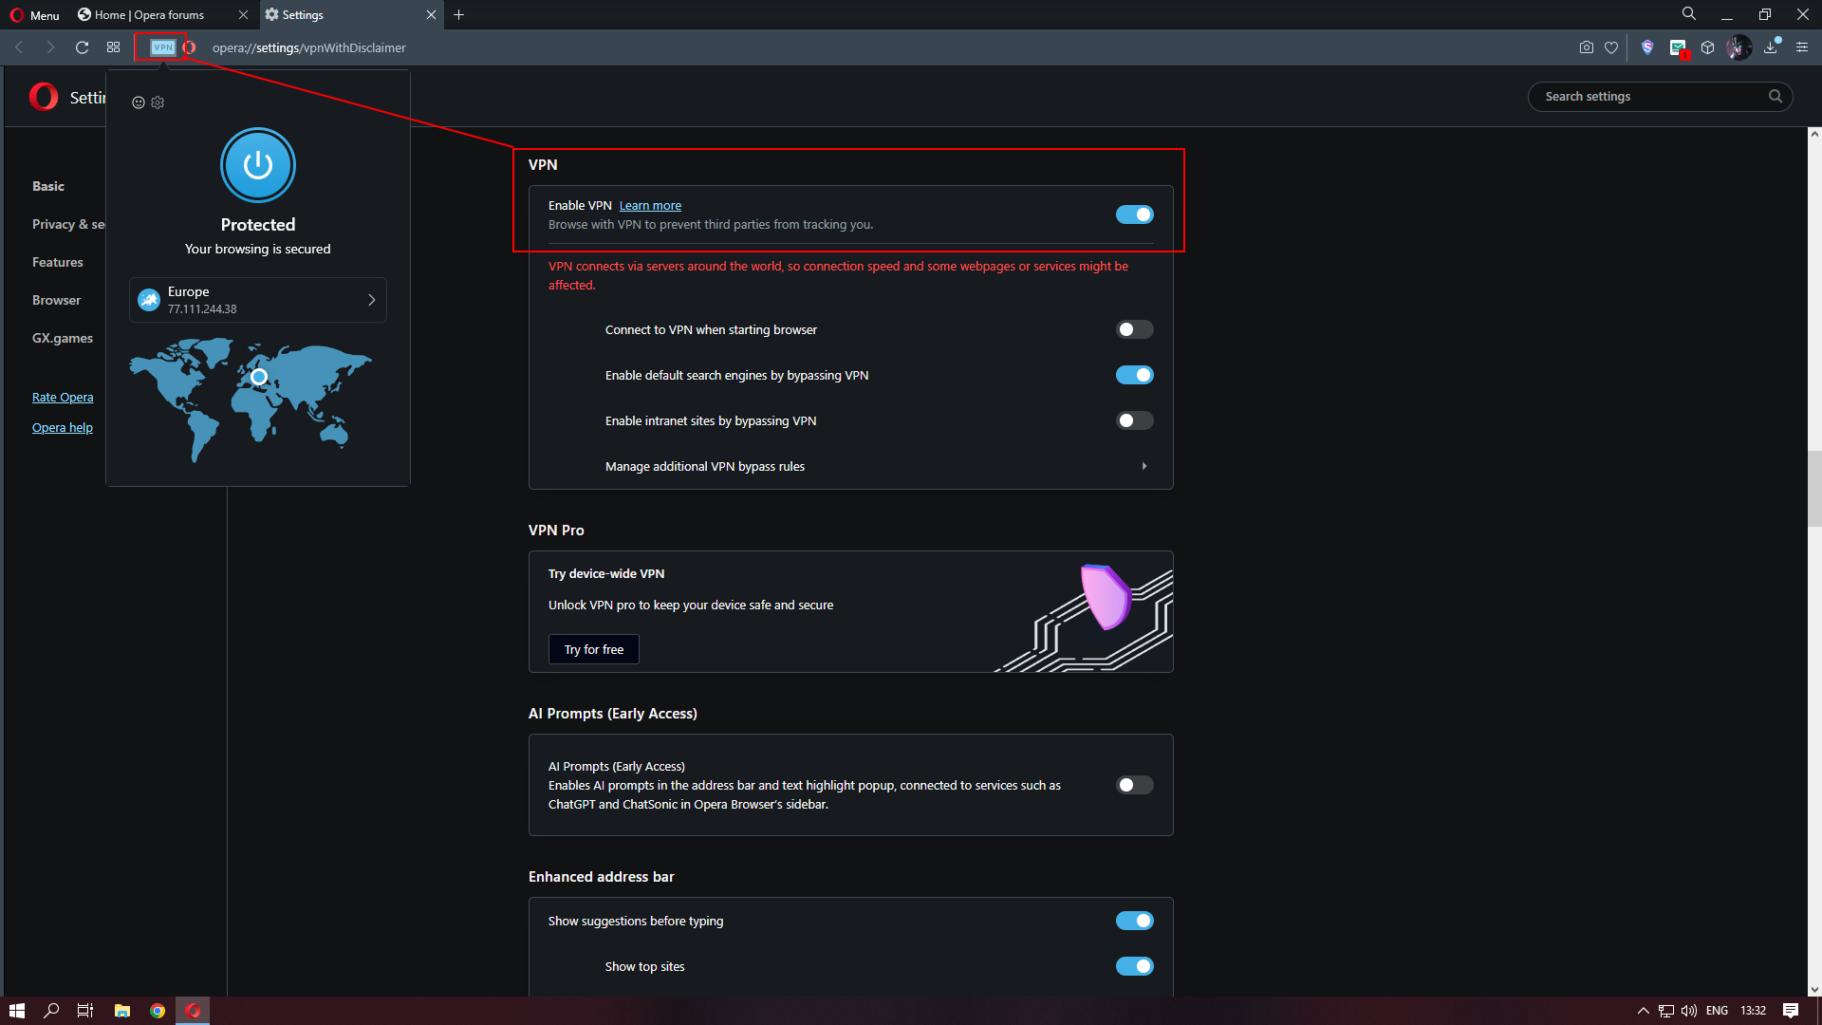Expand Europe VPN location selector

click(258, 300)
